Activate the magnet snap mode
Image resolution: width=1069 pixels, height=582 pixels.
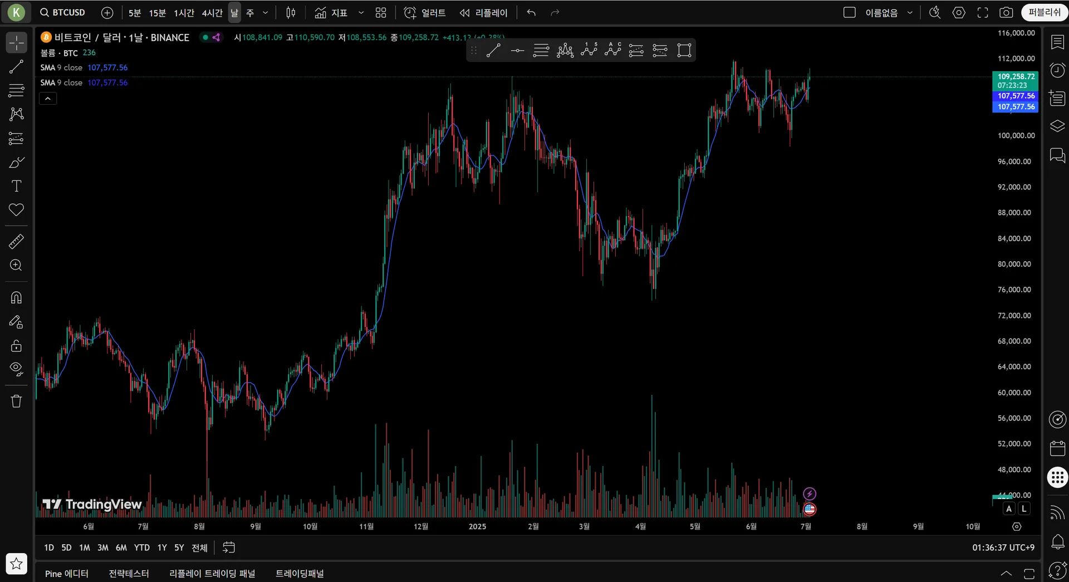pyautogui.click(x=16, y=298)
